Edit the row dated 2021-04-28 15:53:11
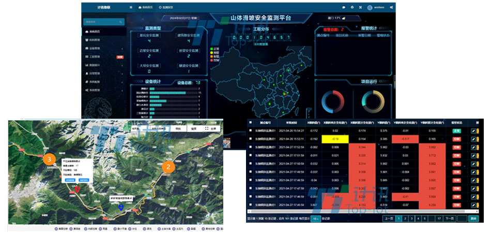 click(x=473, y=139)
